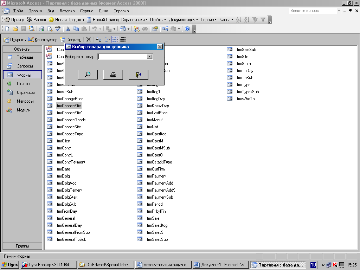Click the magnifier preview button in the dialog

[x=88, y=75]
